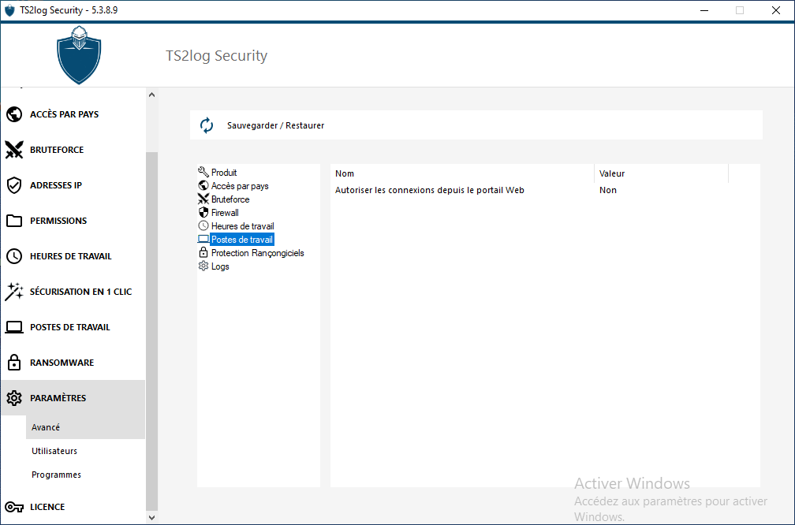Click the folder icon for Permissions

pyautogui.click(x=14, y=221)
